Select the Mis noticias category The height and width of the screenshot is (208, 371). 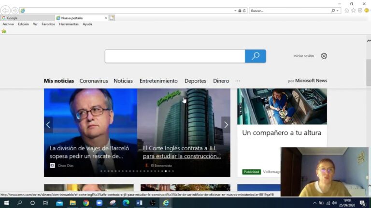(x=59, y=81)
